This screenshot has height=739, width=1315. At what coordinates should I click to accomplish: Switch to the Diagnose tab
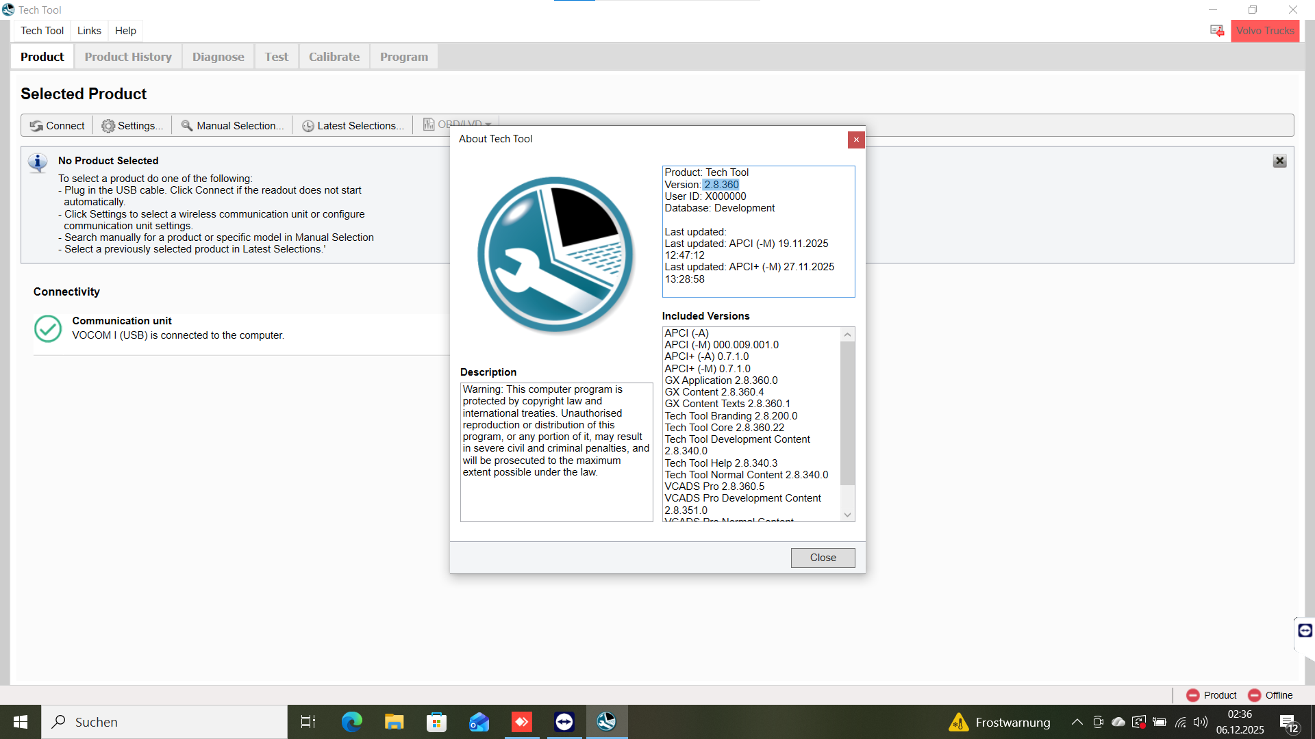click(x=218, y=57)
